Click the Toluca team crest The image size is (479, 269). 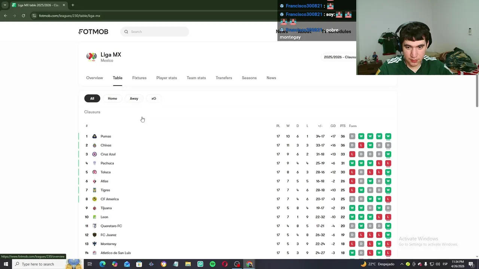[94, 172]
